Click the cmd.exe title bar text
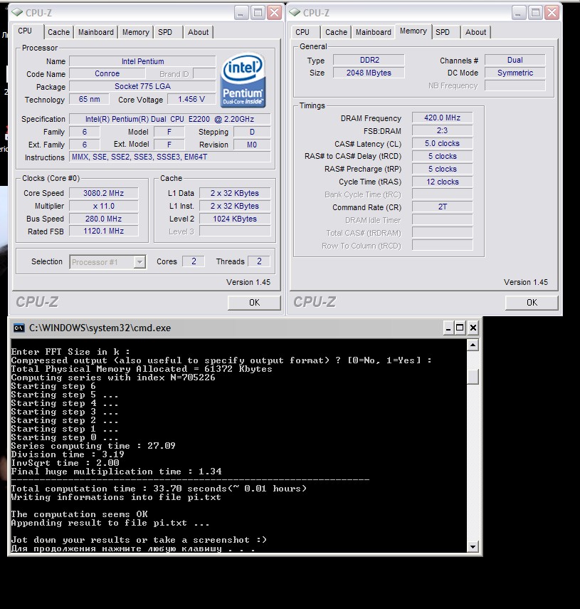 [x=100, y=328]
